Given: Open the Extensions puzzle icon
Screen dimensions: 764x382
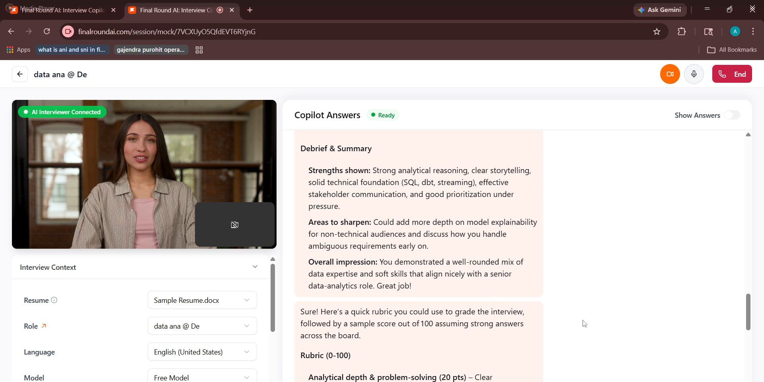Looking at the screenshot, I should pos(682,31).
